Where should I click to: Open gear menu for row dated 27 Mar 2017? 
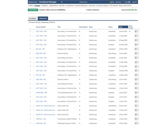pyautogui.click(x=137, y=110)
